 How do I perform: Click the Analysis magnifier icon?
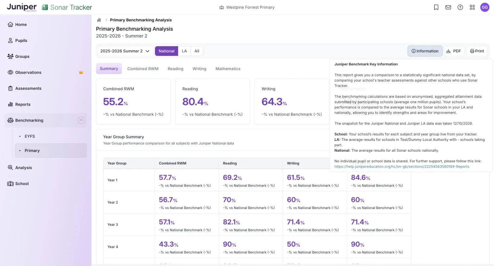[x=10, y=168]
